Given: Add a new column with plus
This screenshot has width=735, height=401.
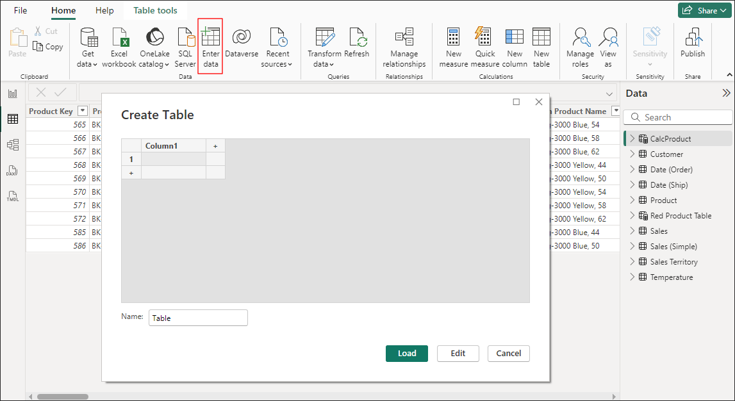Looking at the screenshot, I should coord(215,145).
